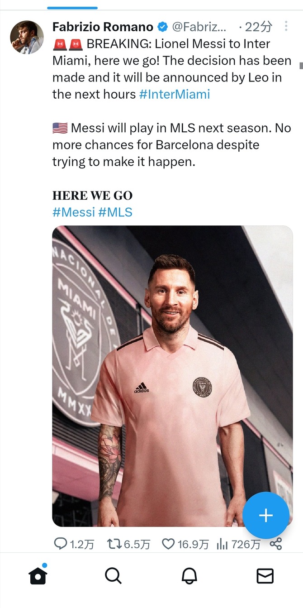The image size is (303, 608).
Task: Like the tweet with heart icon
Action: 168,544
